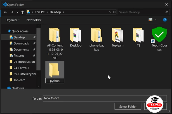The height and width of the screenshot is (114, 172).
Task: Close the Open Folder dialog
Action: pyautogui.click(x=166, y=4)
